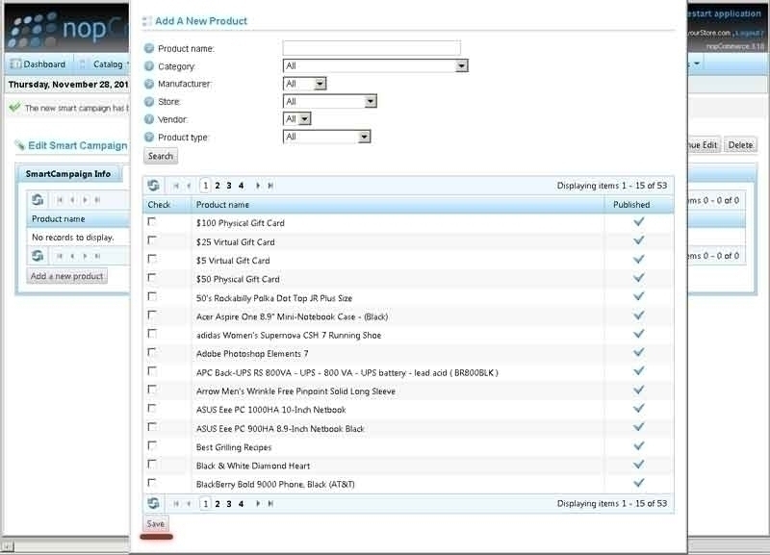Go to first page in bottom pager
Viewport: 770px width, 555px height.
pos(176,504)
